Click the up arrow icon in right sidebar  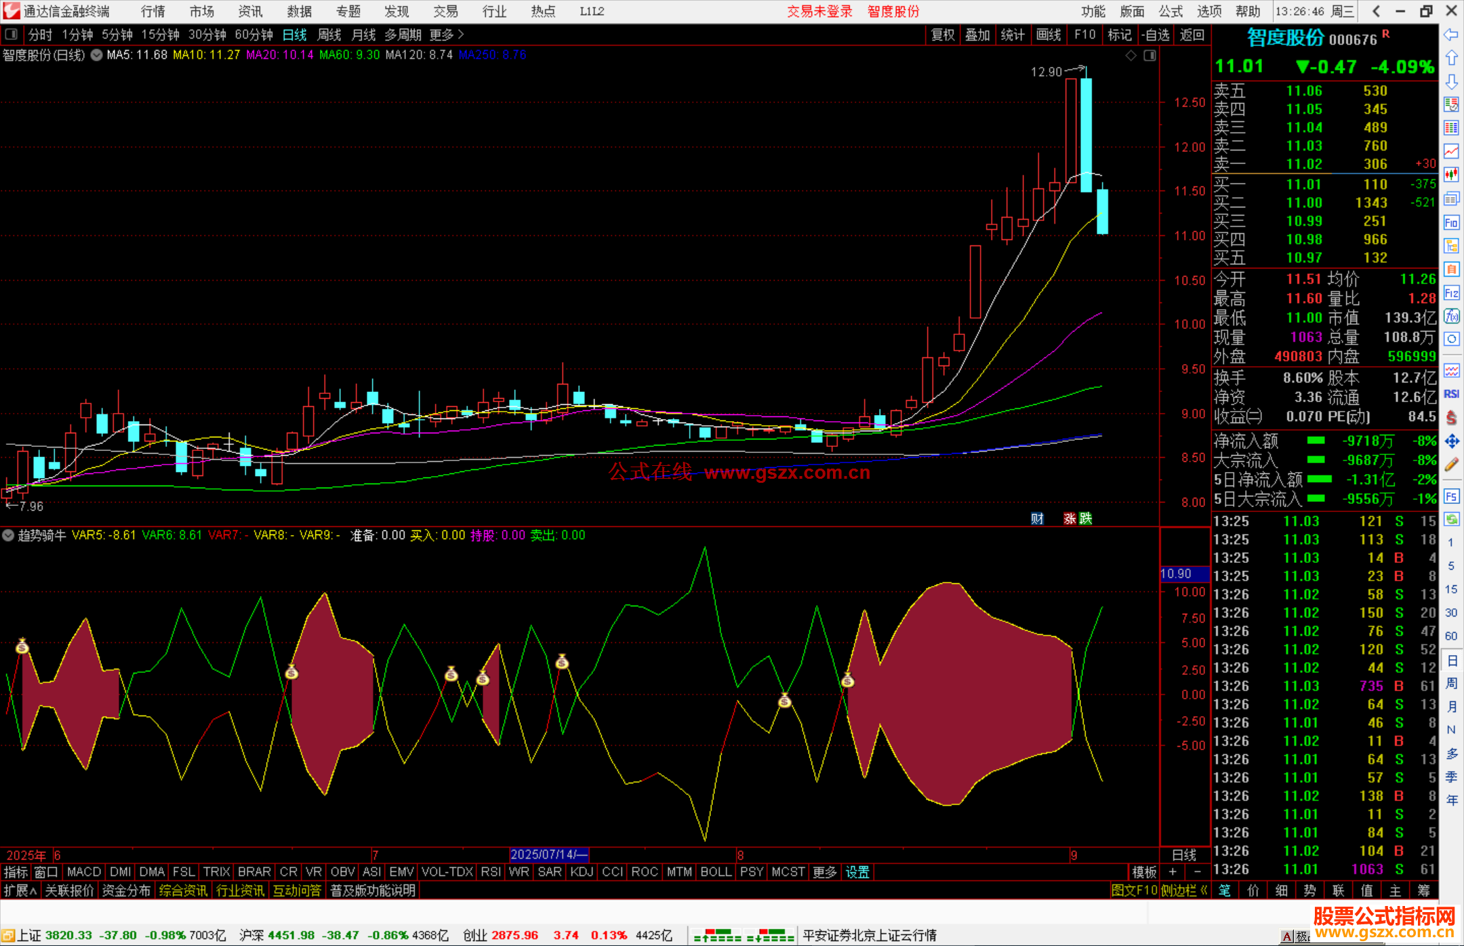(1451, 58)
